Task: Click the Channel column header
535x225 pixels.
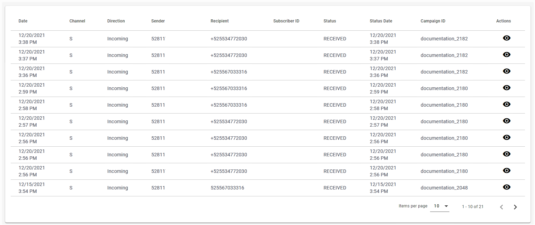Action: pos(77,21)
